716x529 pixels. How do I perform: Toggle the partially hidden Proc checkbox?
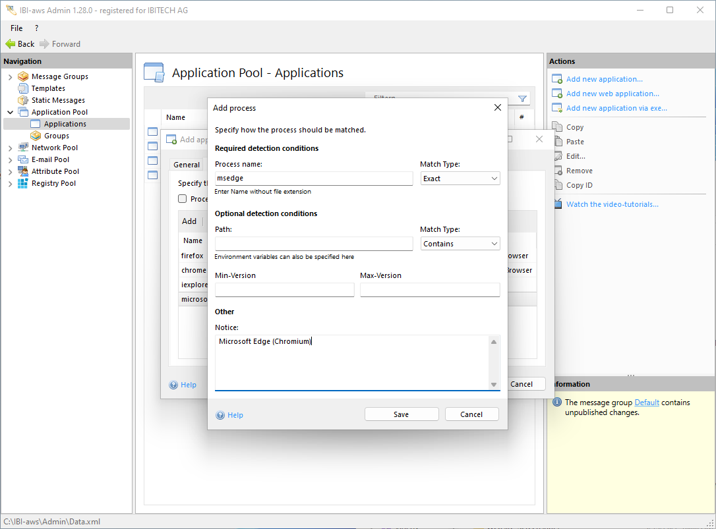point(183,199)
